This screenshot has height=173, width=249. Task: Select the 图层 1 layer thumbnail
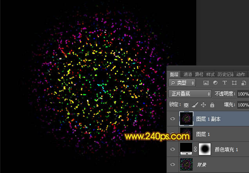point(186,134)
